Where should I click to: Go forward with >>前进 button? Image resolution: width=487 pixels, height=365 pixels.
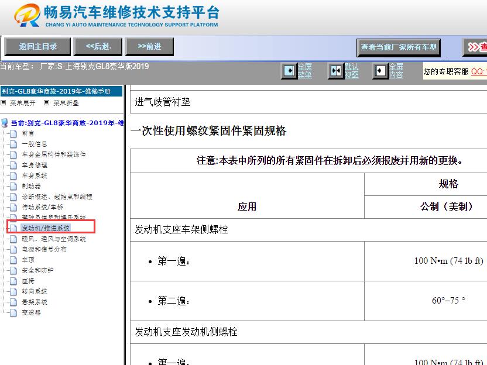149,47
